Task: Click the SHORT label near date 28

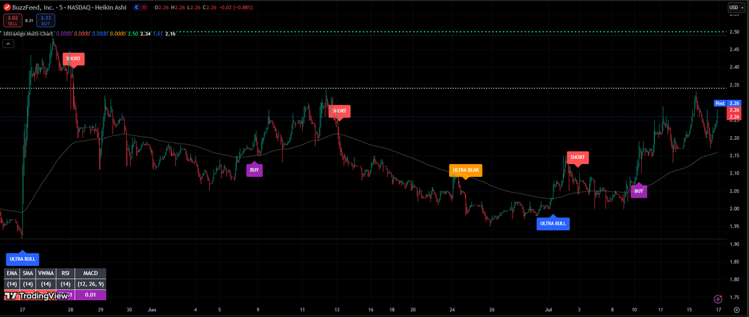Action: 73,59
